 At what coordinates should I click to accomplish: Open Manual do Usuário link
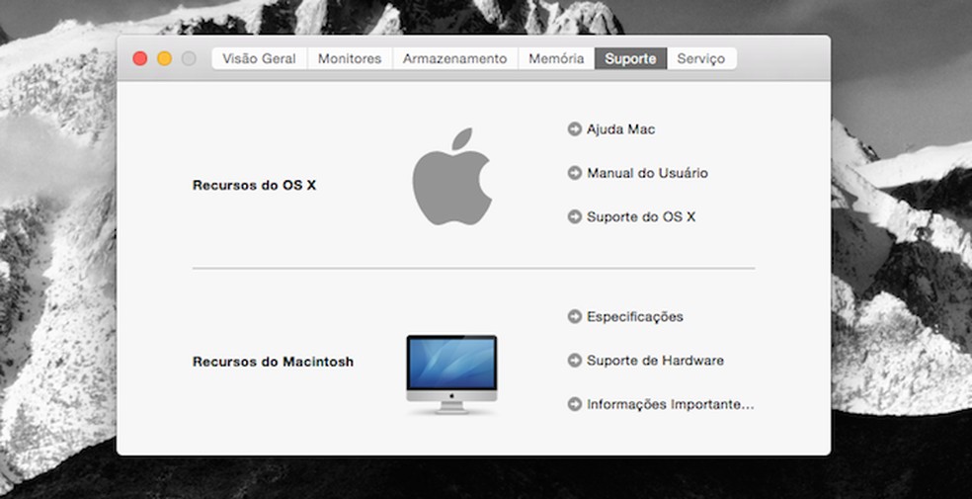[647, 173]
